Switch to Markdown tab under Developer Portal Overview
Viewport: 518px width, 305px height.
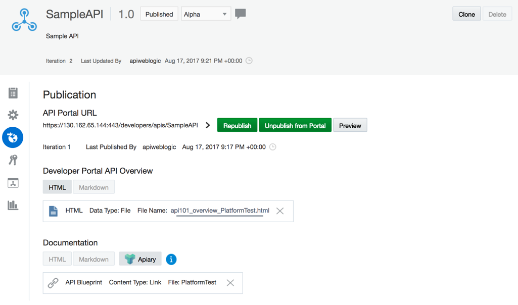coord(93,187)
